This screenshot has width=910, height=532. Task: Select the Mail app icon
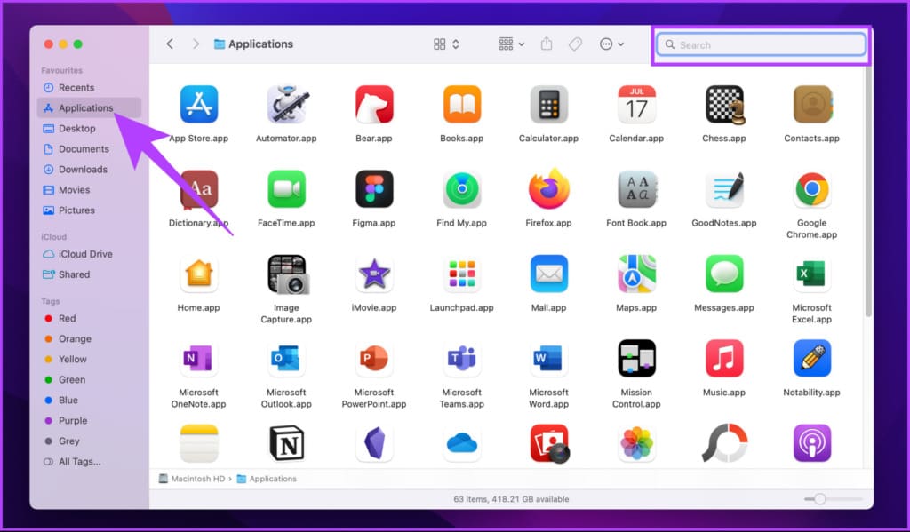click(x=549, y=274)
